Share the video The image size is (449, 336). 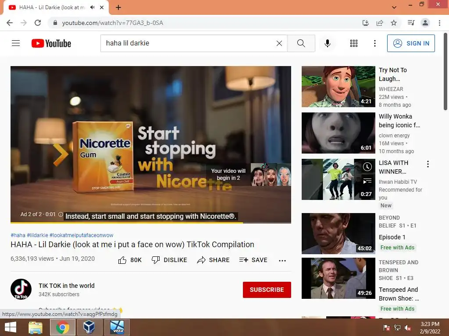214,260
